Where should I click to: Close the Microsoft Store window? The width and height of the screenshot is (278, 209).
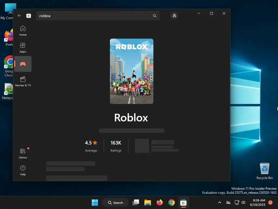click(224, 13)
